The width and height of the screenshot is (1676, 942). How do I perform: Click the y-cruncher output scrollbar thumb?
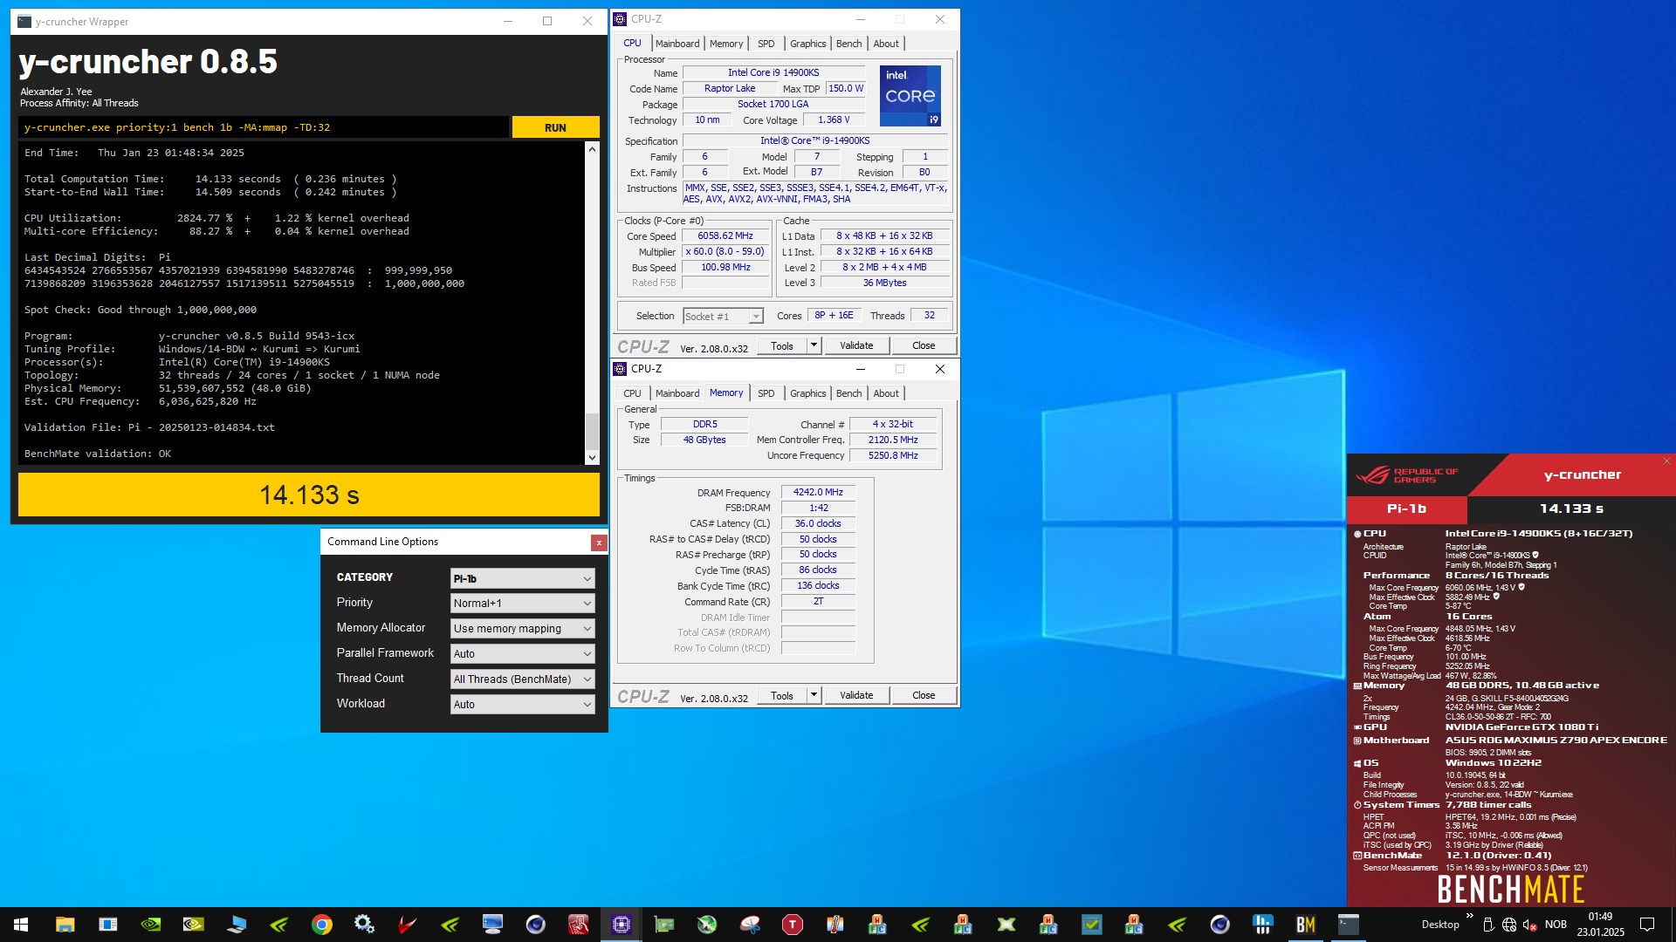[592, 430]
